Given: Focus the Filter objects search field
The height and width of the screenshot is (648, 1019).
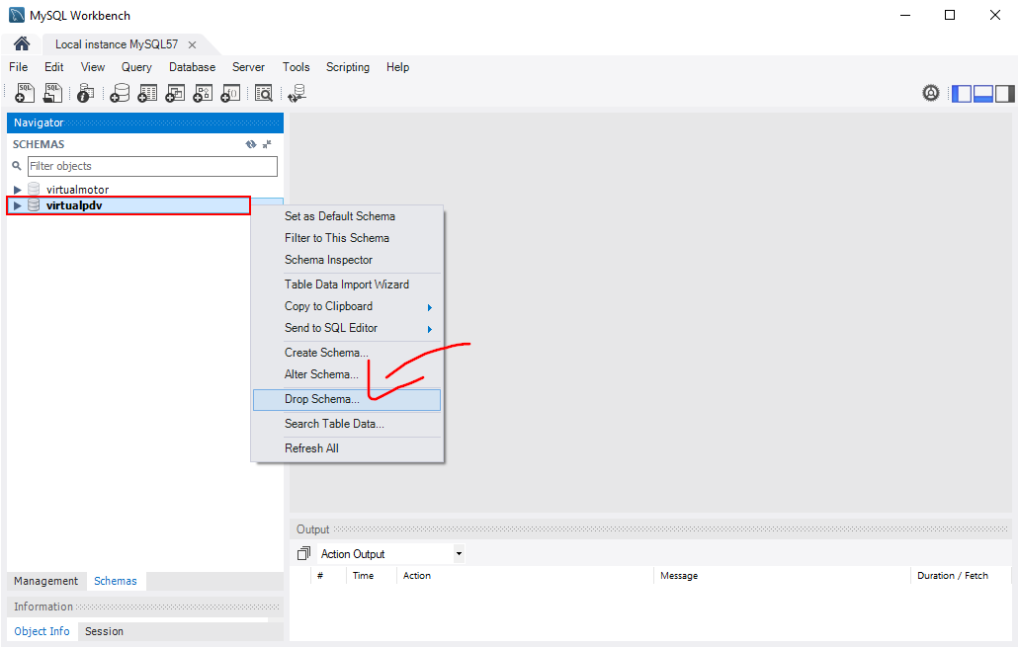Looking at the screenshot, I should click(153, 166).
